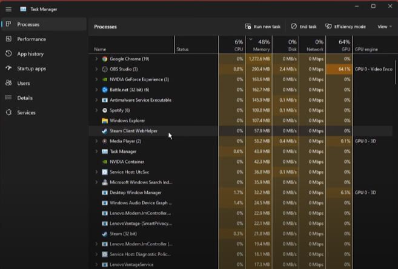Screen dimensions: 398x269
Task: Click the Task Manager process row icon
Action: [105, 151]
